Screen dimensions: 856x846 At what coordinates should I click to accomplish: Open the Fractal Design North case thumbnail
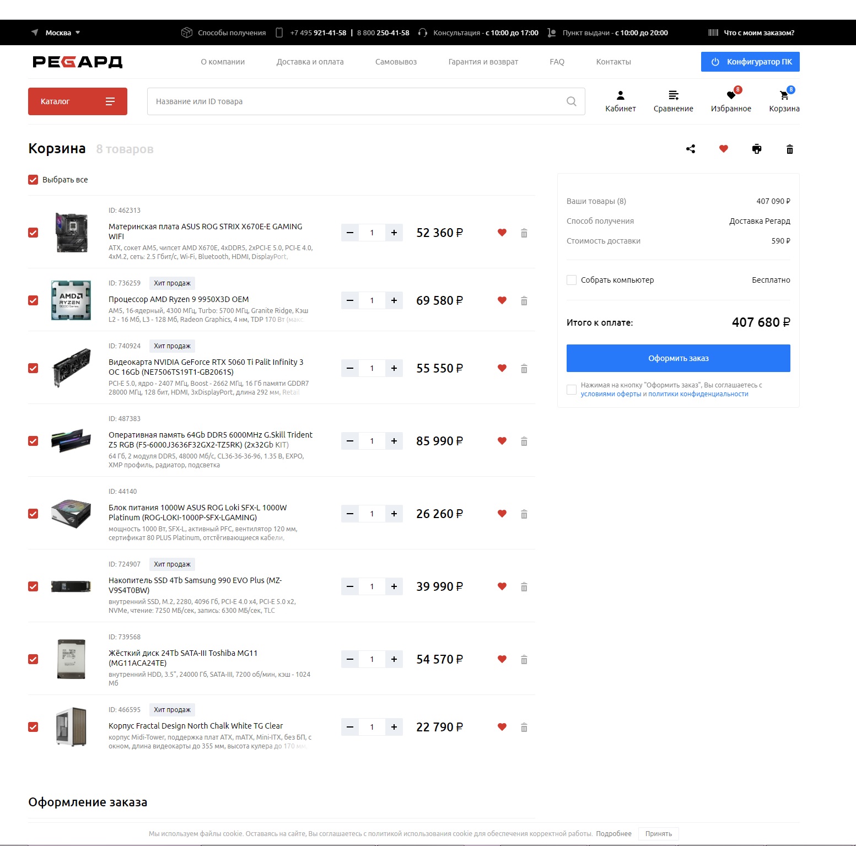pos(71,727)
